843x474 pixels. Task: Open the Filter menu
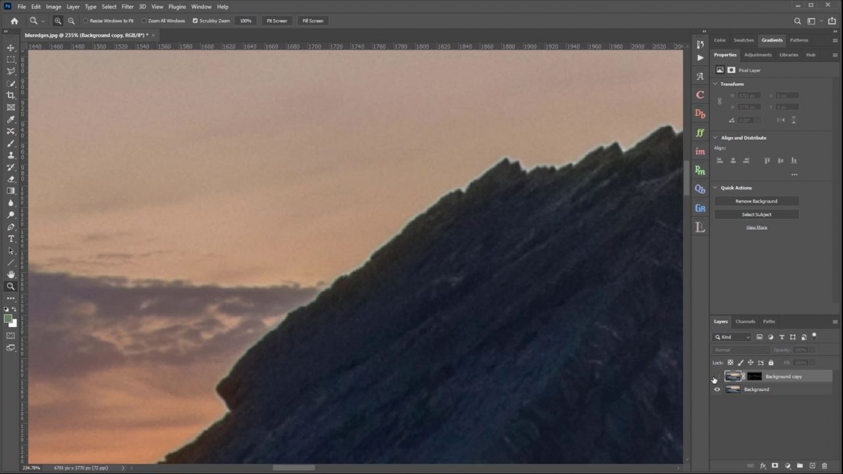pyautogui.click(x=128, y=7)
